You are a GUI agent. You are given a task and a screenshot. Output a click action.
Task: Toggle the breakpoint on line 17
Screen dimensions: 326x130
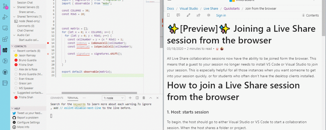click(x=48, y=54)
